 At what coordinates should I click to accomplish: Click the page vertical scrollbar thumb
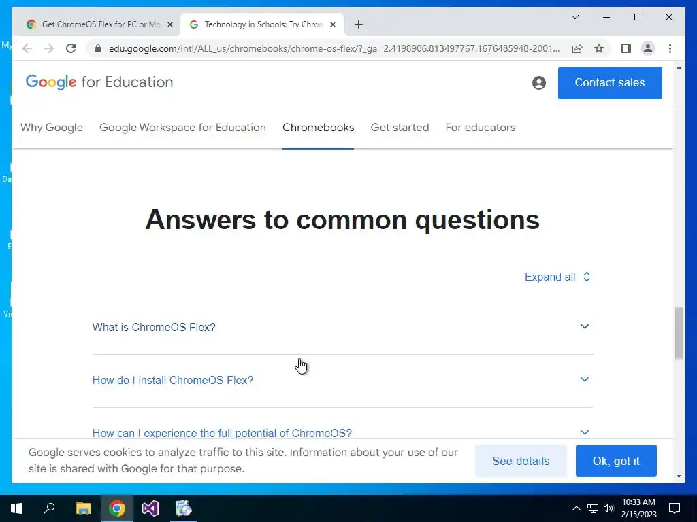pos(679,333)
